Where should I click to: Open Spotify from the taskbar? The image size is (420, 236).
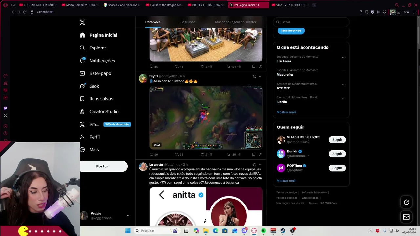(x=263, y=231)
